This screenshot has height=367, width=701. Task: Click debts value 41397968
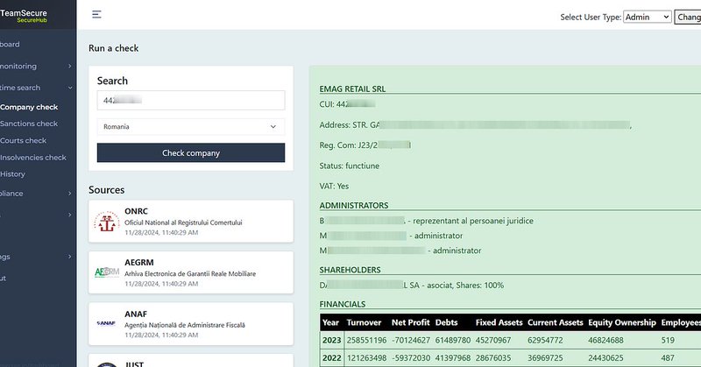pyautogui.click(x=453, y=358)
